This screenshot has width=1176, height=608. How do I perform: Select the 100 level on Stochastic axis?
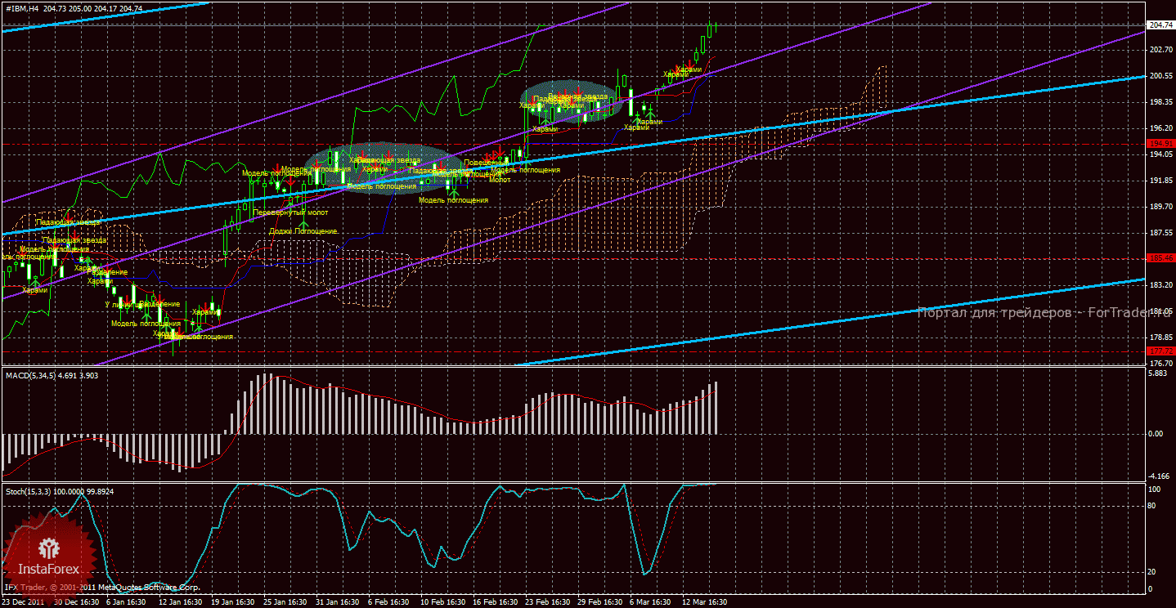(x=1156, y=490)
